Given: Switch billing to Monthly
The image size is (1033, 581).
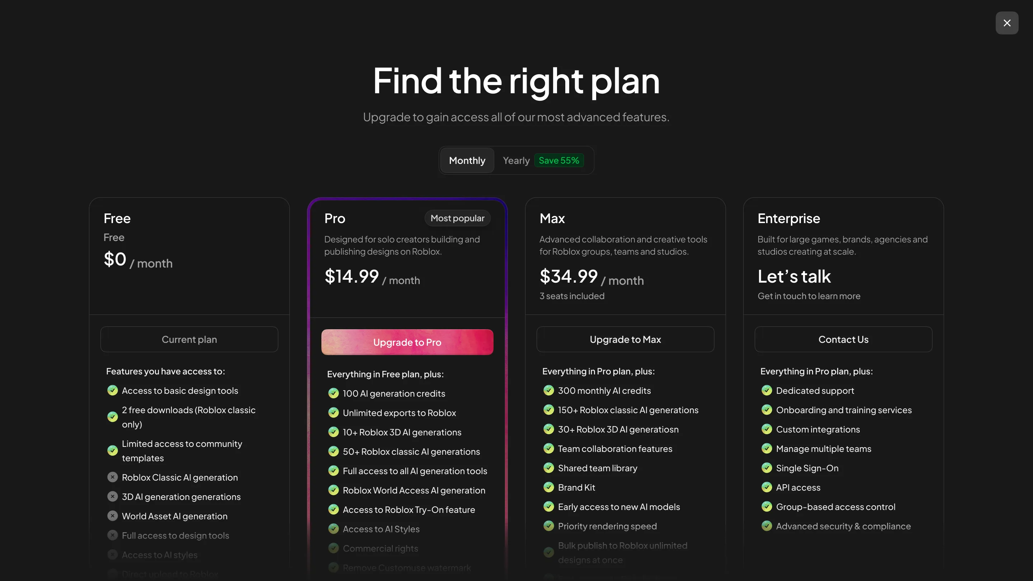Looking at the screenshot, I should [467, 160].
